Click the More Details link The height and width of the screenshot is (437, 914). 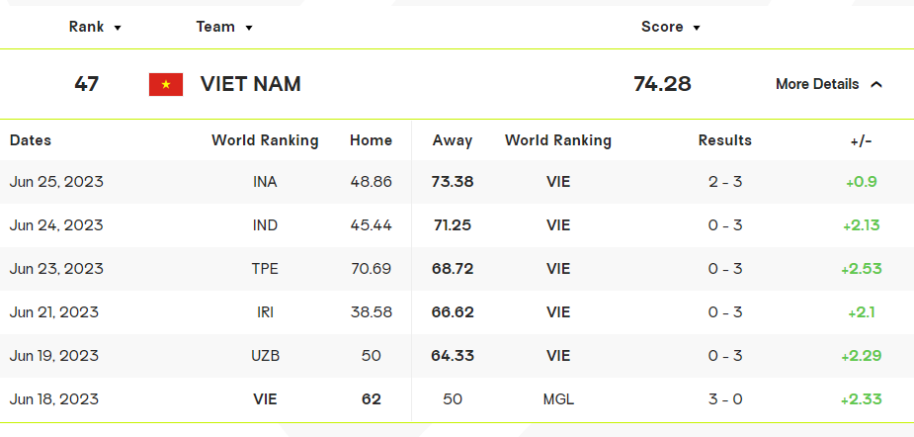[817, 84]
